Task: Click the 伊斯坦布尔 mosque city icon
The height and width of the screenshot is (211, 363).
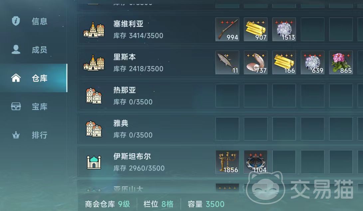Action: coord(94,162)
